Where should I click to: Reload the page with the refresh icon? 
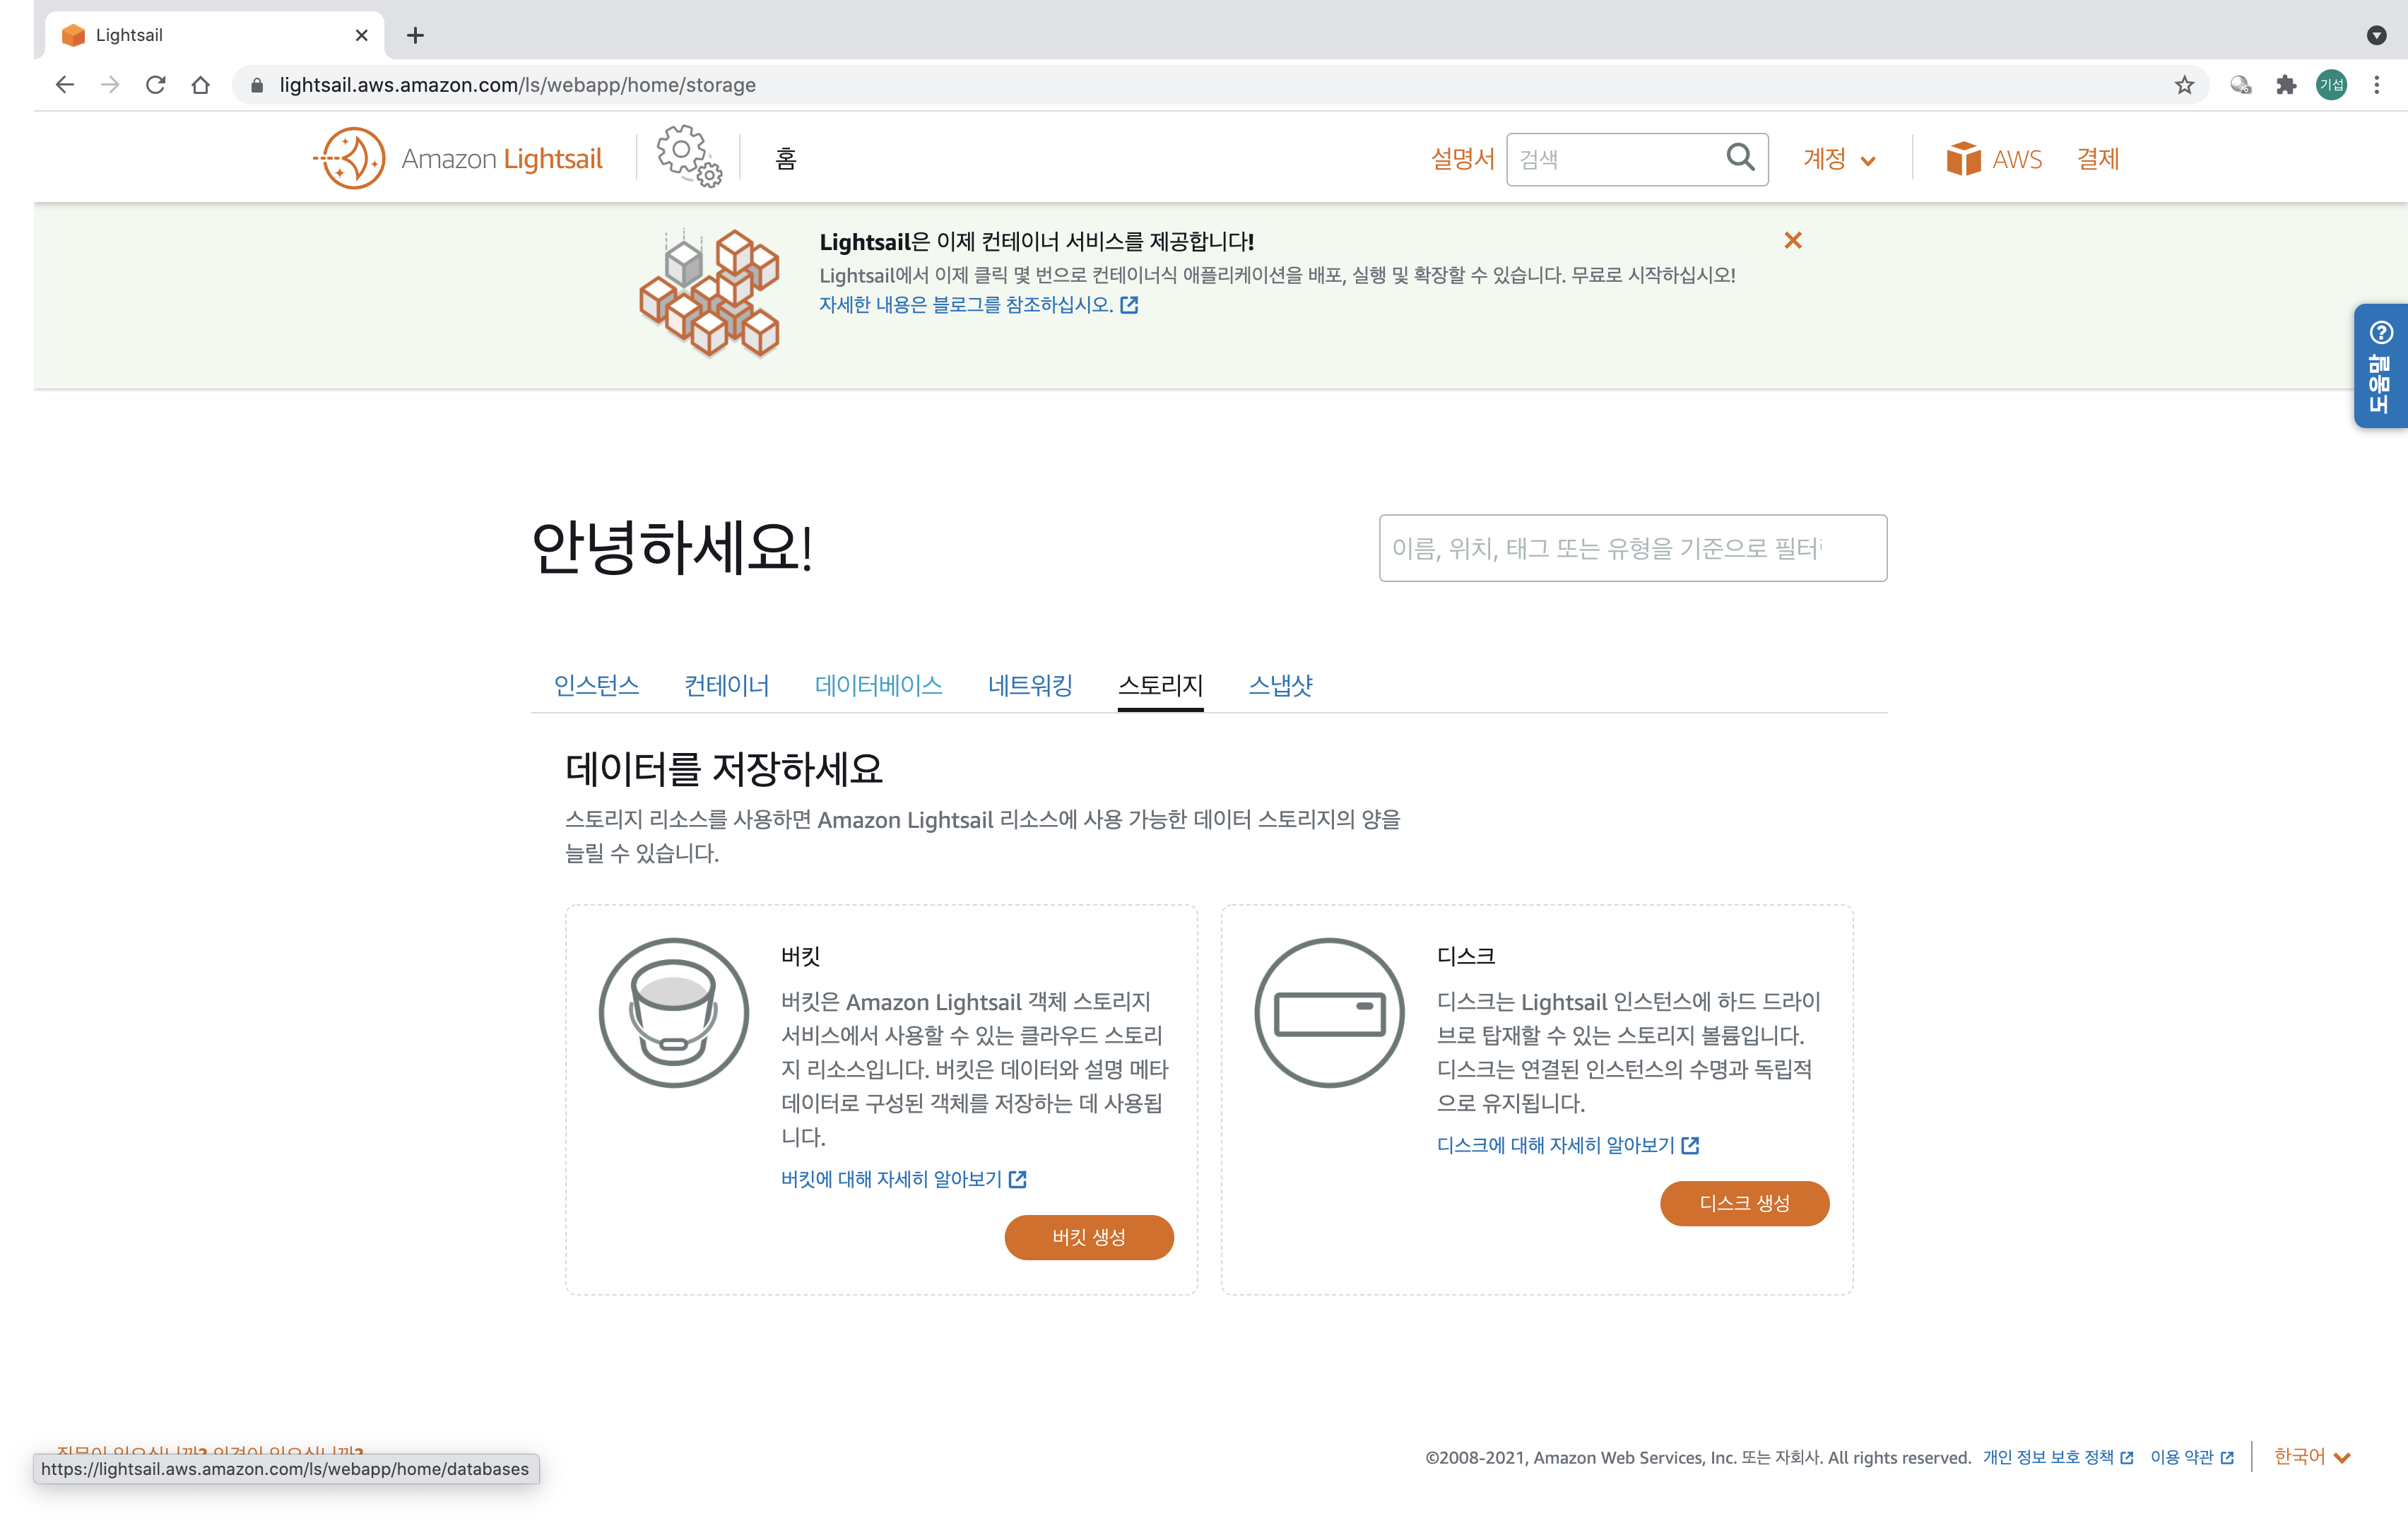coord(155,85)
